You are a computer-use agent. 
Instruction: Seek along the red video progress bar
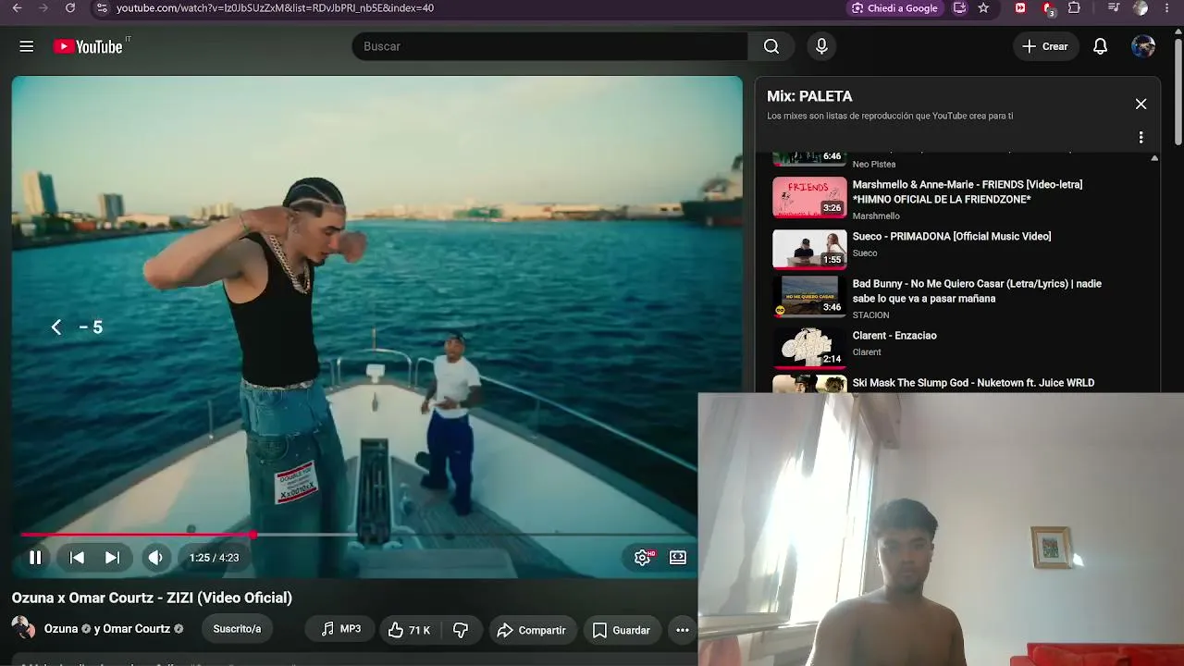pyautogui.click(x=359, y=535)
